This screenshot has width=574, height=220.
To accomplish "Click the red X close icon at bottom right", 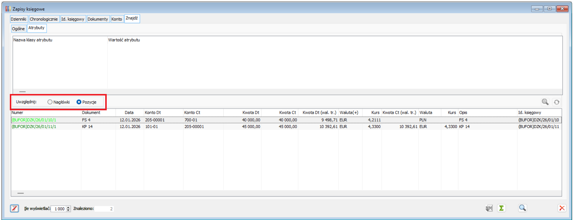I will [562, 208].
